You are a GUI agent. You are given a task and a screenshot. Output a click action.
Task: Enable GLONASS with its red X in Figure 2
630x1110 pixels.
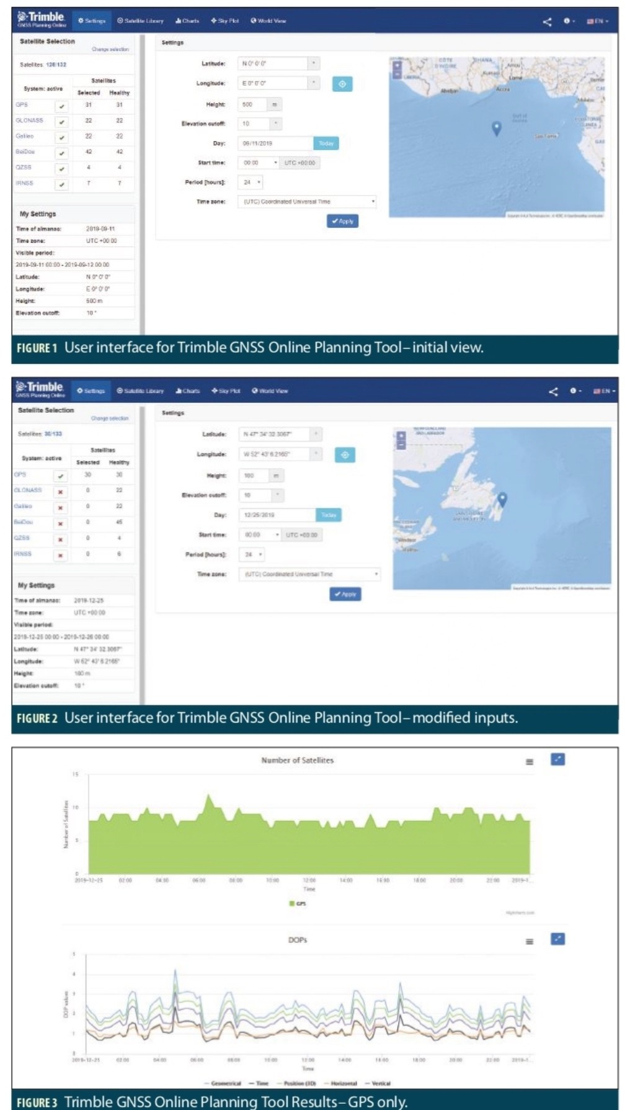pyautogui.click(x=60, y=492)
